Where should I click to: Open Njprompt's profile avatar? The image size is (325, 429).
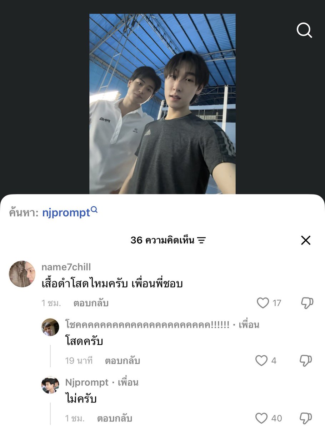coord(50,385)
